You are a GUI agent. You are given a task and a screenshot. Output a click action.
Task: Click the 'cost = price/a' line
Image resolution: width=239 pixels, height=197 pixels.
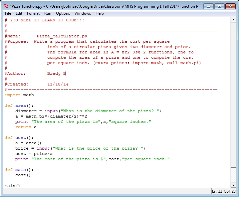coord(34,154)
